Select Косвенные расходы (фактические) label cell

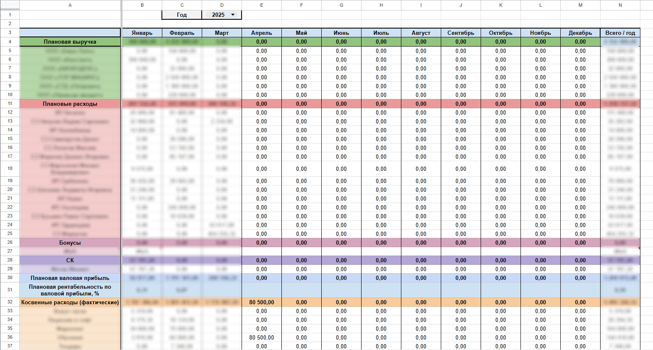(x=70, y=302)
